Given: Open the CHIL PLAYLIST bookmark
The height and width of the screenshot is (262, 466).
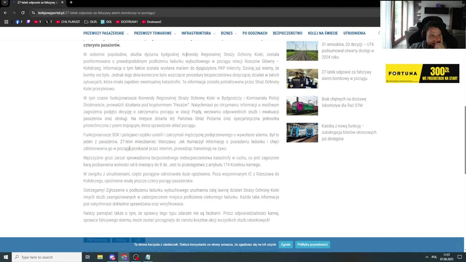Looking at the screenshot, I should pyautogui.click(x=68, y=22).
